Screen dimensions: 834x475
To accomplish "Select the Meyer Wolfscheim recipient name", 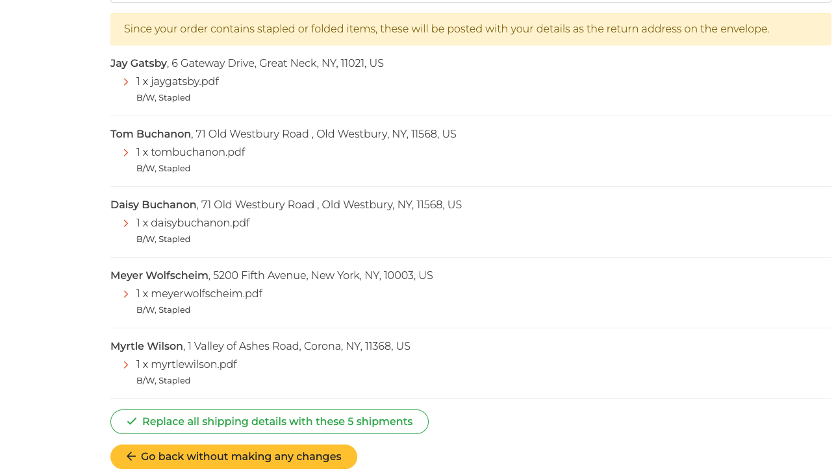I will pos(159,276).
